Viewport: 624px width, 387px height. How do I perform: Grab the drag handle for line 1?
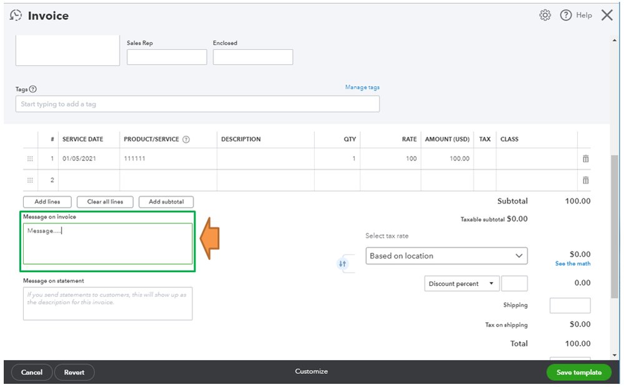coord(30,159)
